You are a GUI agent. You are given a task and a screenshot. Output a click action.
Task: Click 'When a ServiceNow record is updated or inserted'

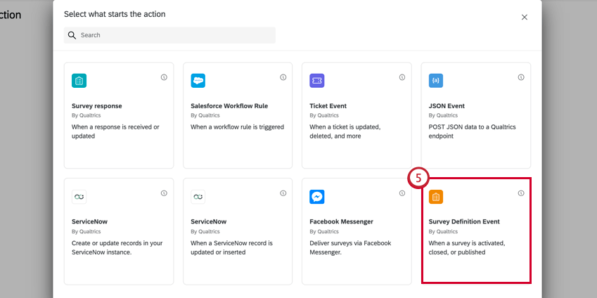(231, 247)
